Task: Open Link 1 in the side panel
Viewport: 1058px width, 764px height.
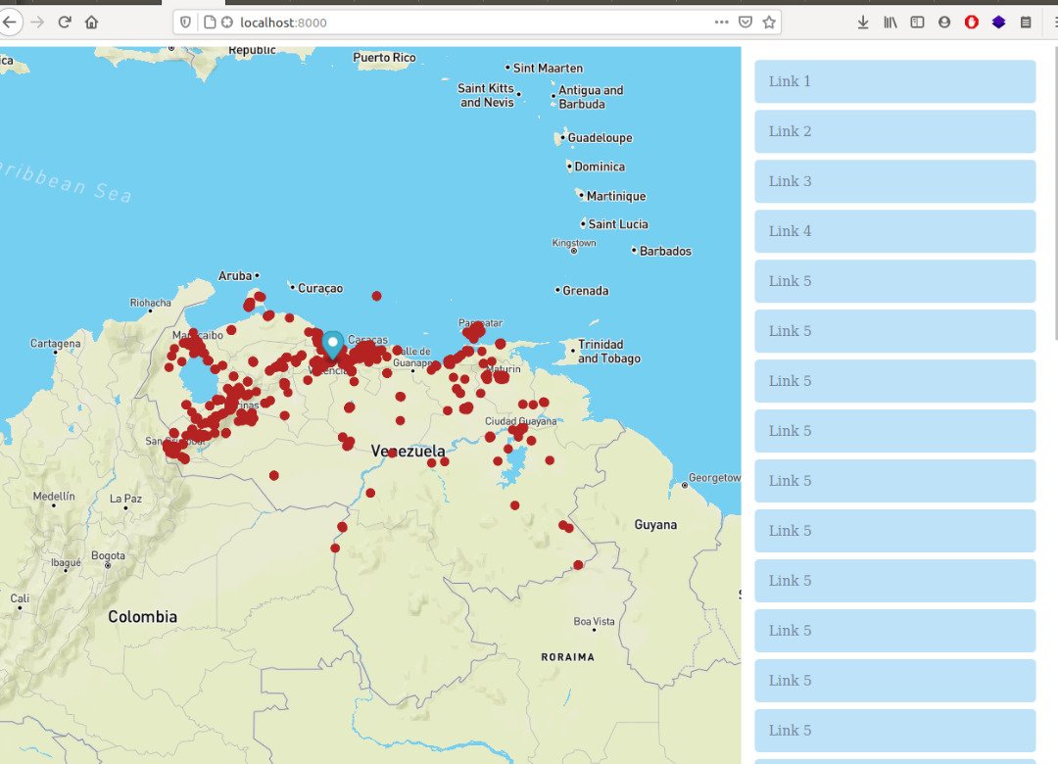Action: point(894,81)
